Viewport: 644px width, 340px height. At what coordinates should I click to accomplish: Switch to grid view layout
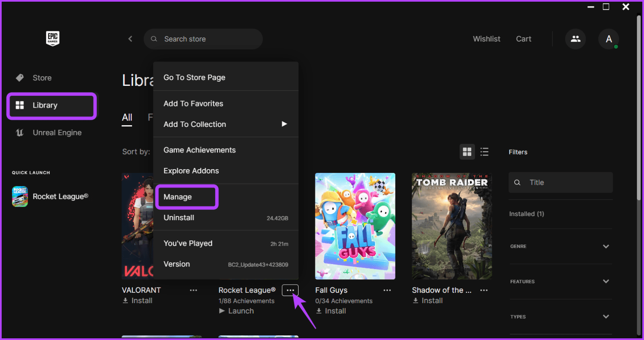pyautogui.click(x=467, y=152)
